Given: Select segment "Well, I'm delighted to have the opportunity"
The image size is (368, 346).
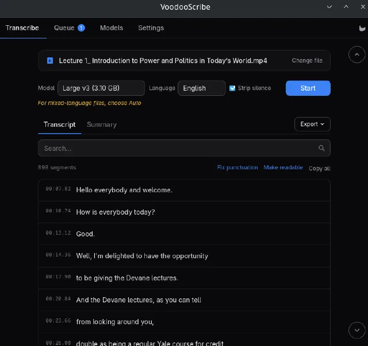Looking at the screenshot, I should tap(184, 256).
